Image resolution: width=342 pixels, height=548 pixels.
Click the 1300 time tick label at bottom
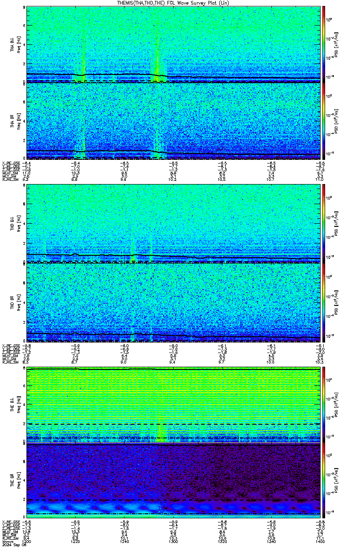[x=173, y=542]
